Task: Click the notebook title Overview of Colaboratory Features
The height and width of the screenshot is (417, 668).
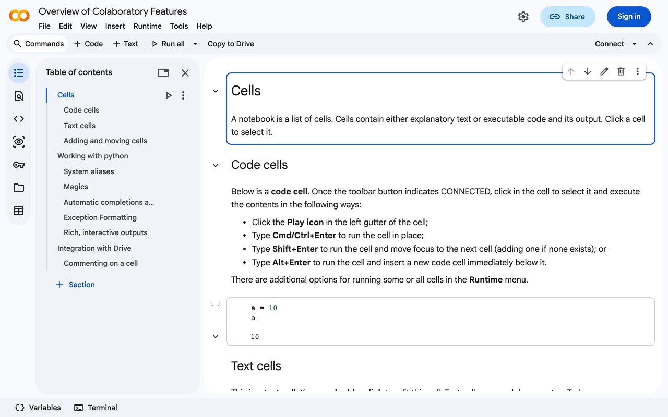Action: tap(113, 11)
